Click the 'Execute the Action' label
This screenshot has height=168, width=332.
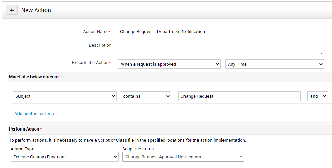pyautogui.click(x=90, y=63)
